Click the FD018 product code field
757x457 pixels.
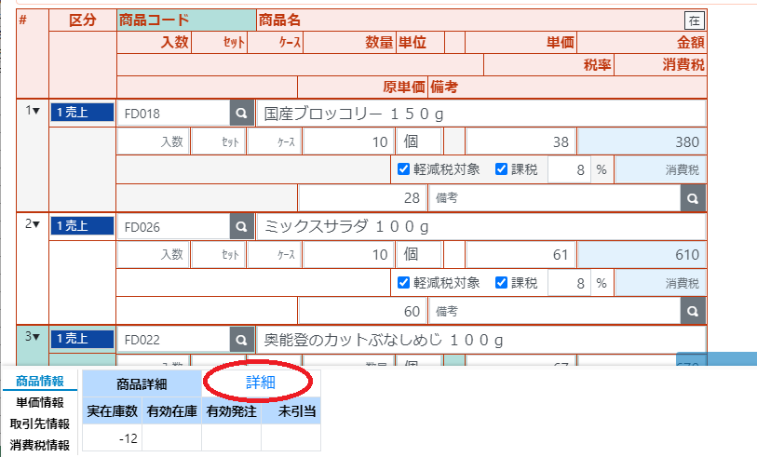[x=174, y=113]
